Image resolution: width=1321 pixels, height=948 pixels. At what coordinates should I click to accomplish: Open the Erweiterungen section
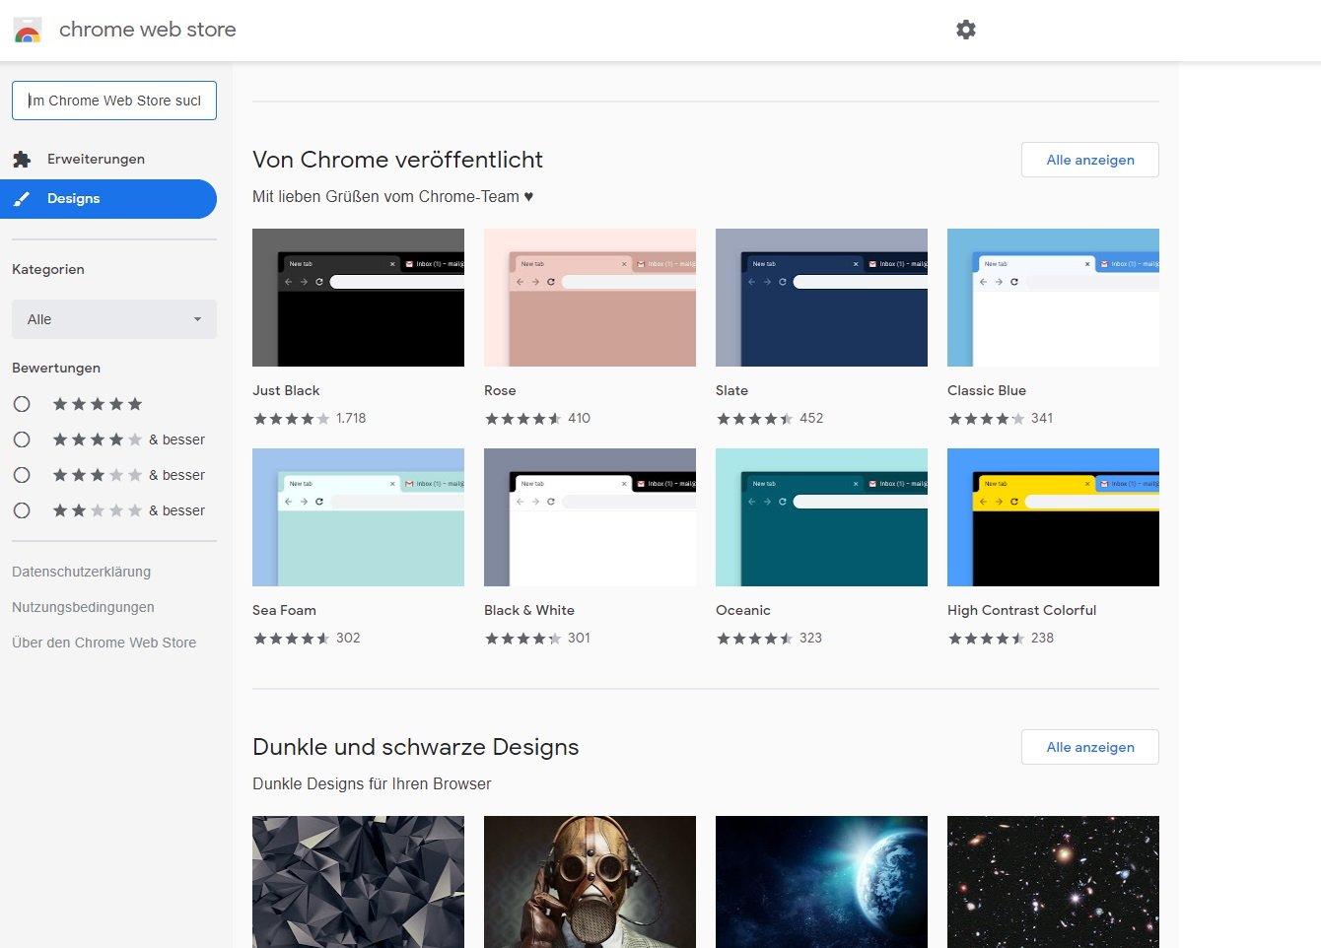point(96,159)
